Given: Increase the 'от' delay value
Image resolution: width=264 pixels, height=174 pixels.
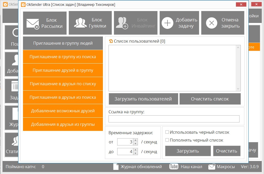Looking at the screenshot, I should [x=135, y=140].
